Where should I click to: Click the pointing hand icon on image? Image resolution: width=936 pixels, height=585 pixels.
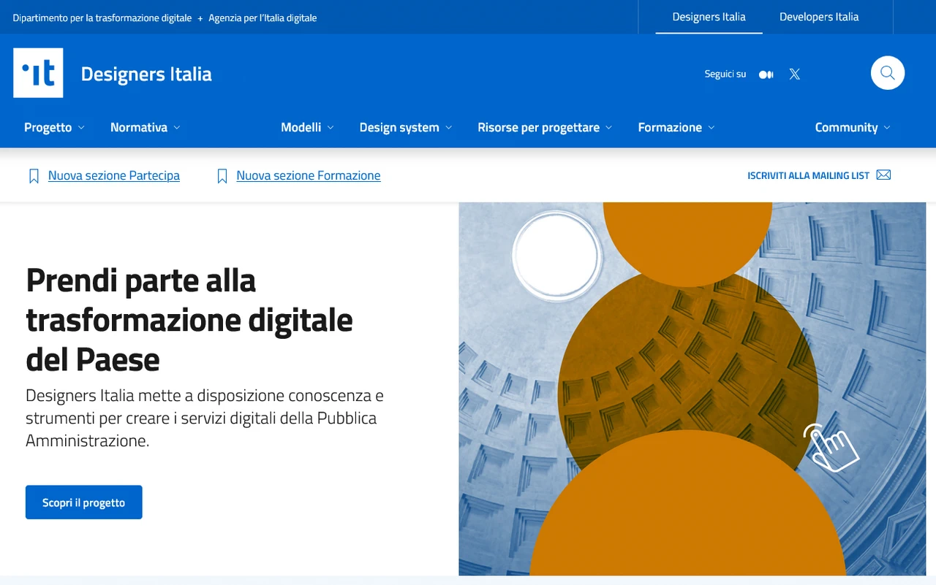831,447
